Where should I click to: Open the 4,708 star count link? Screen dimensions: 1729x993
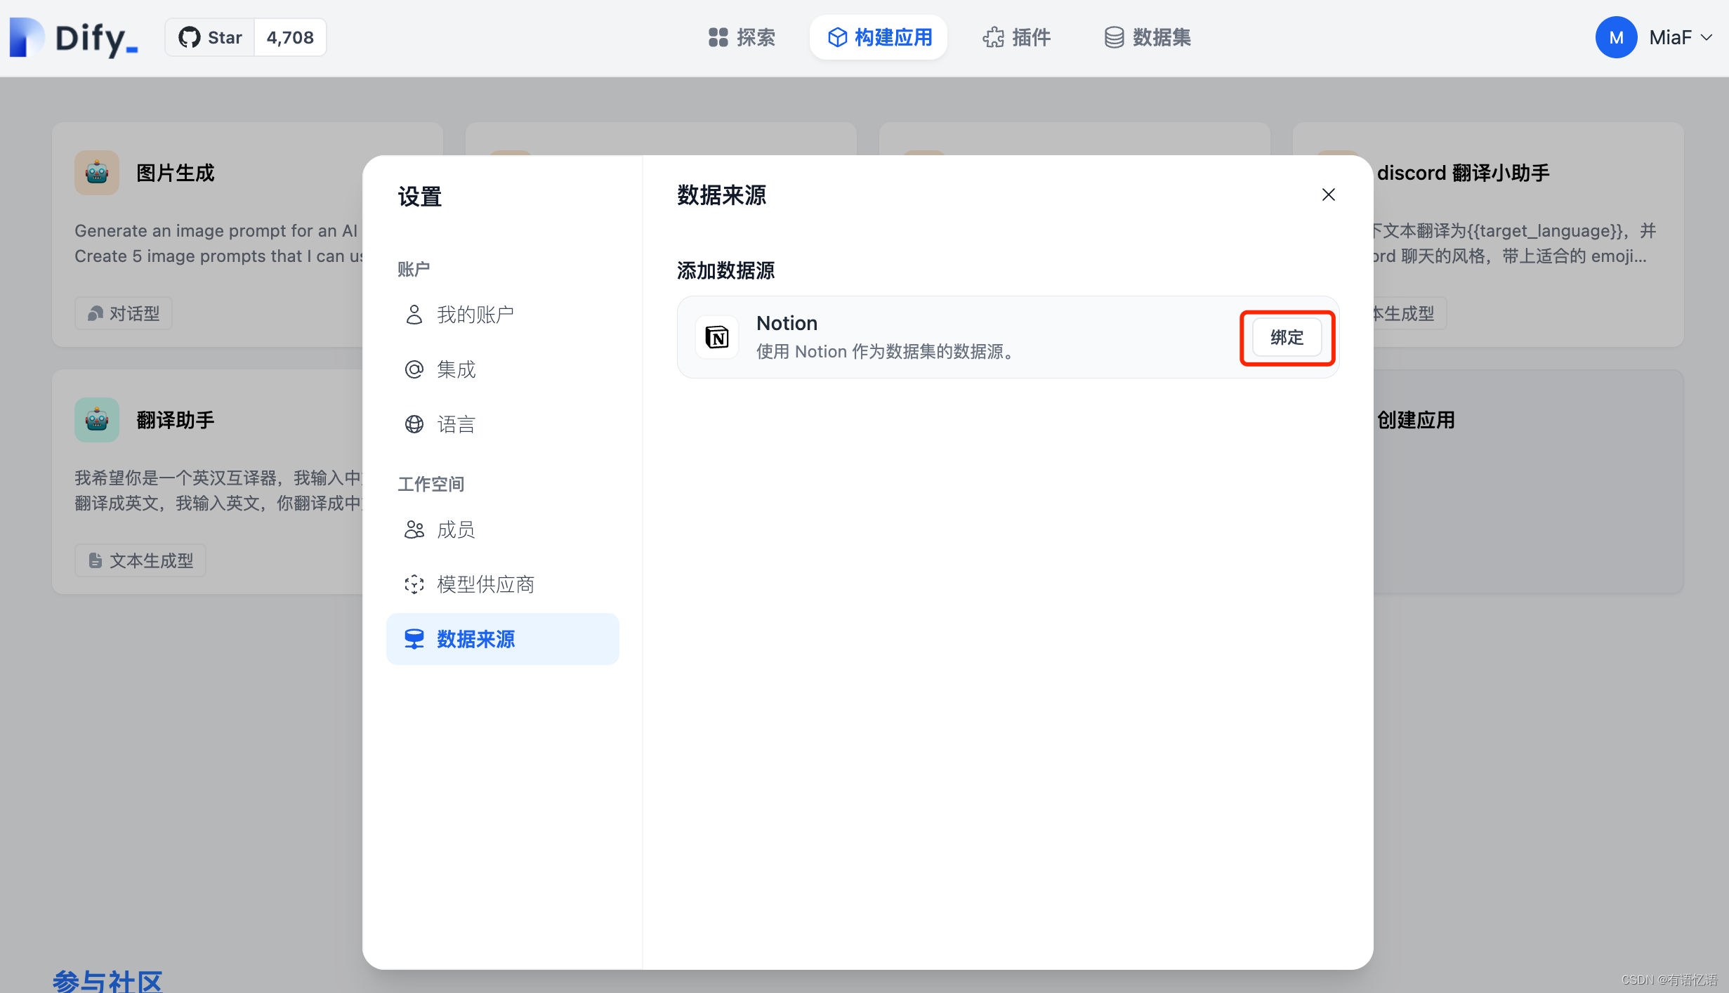click(290, 37)
